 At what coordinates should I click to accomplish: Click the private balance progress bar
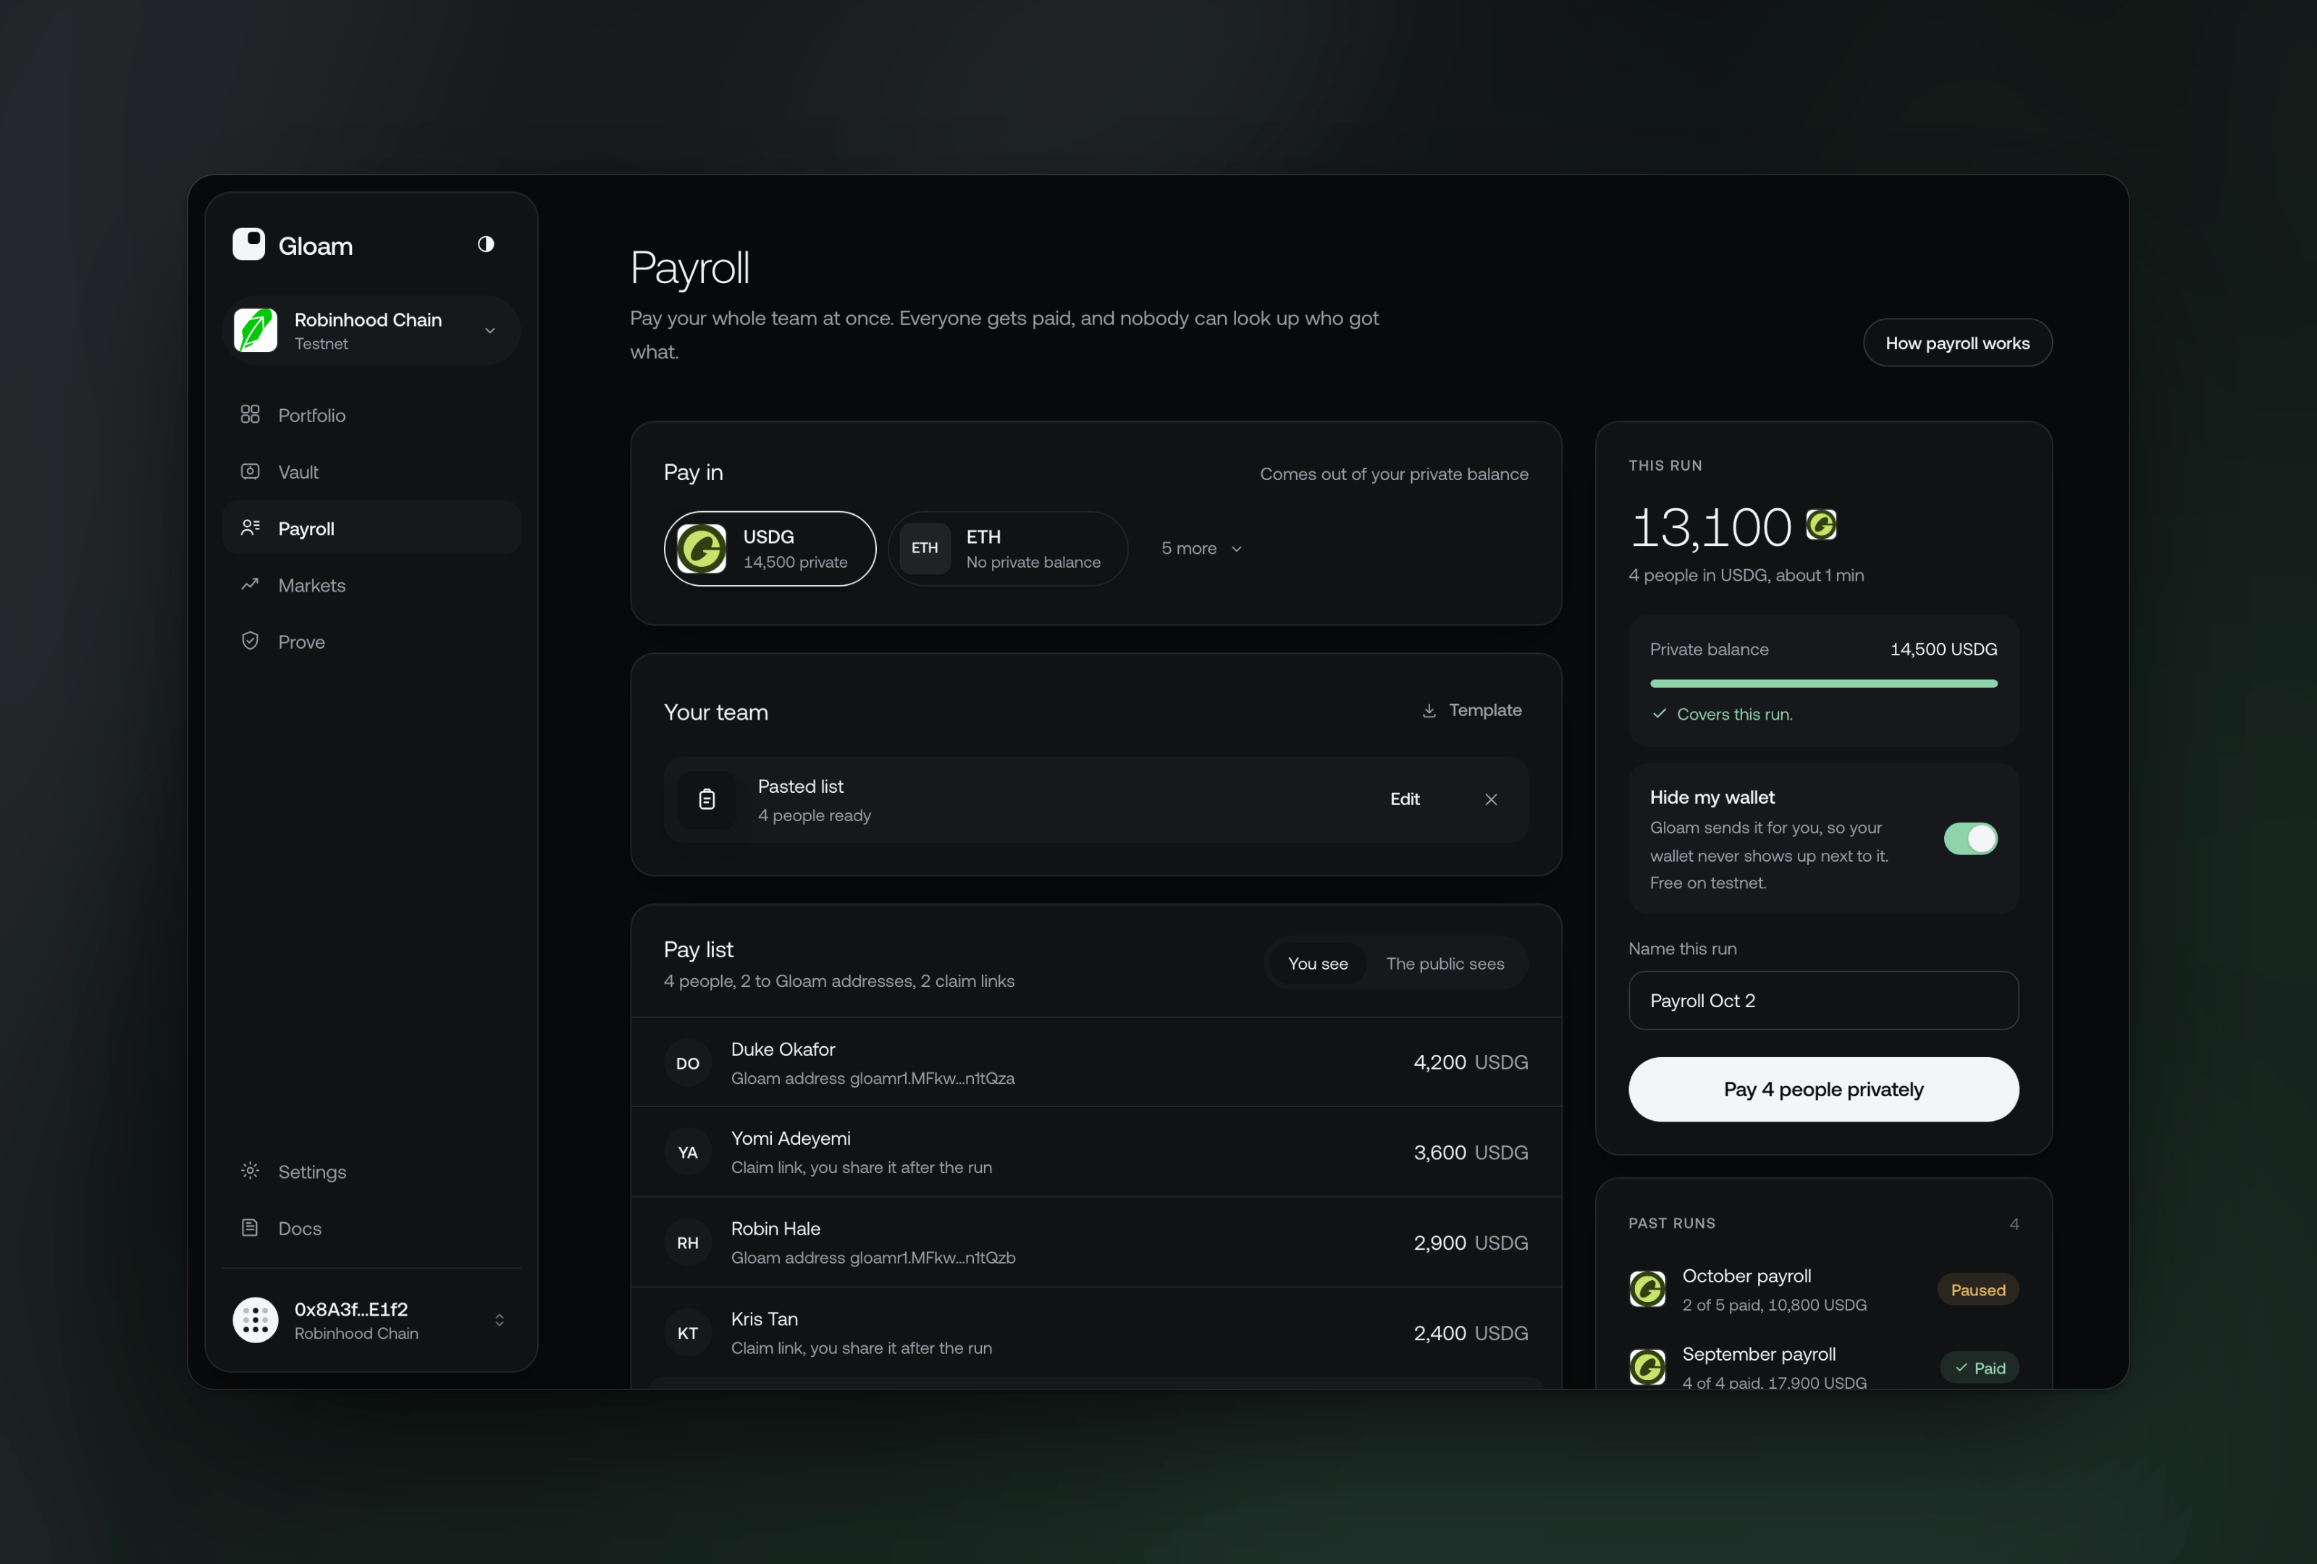click(1823, 684)
